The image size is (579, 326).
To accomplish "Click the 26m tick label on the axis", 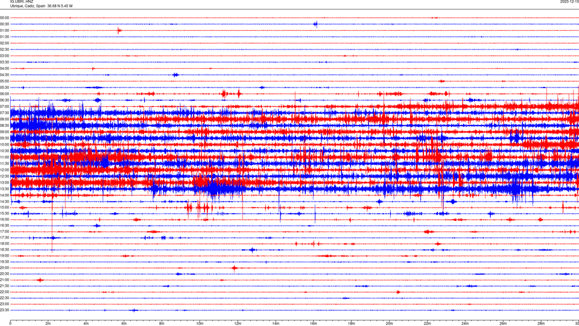I will coord(503,324).
